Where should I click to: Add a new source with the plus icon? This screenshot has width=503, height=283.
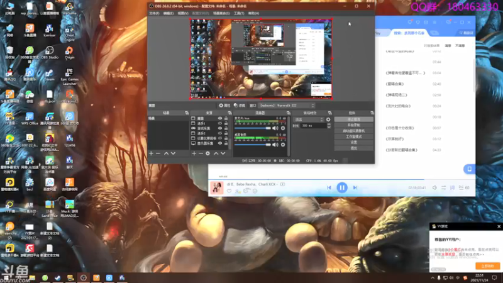click(x=194, y=153)
